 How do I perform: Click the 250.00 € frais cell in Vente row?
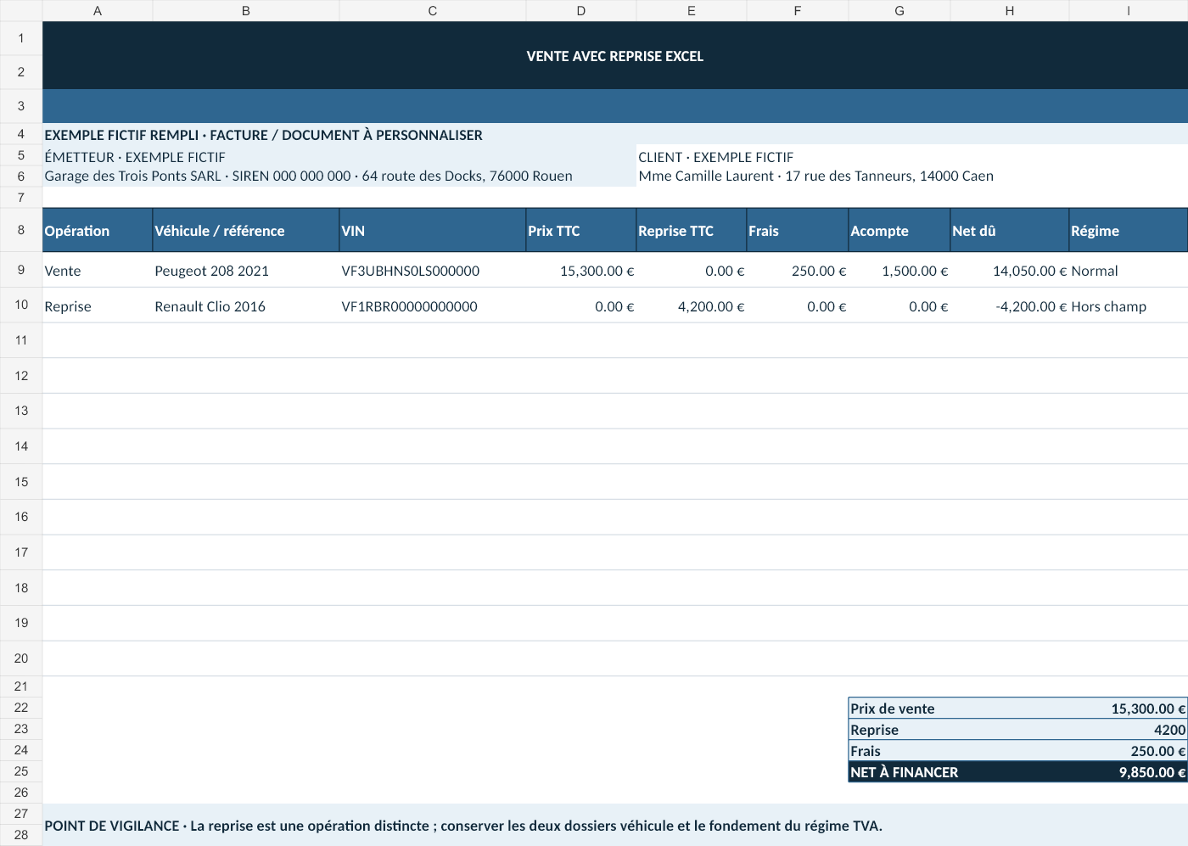tap(798, 271)
